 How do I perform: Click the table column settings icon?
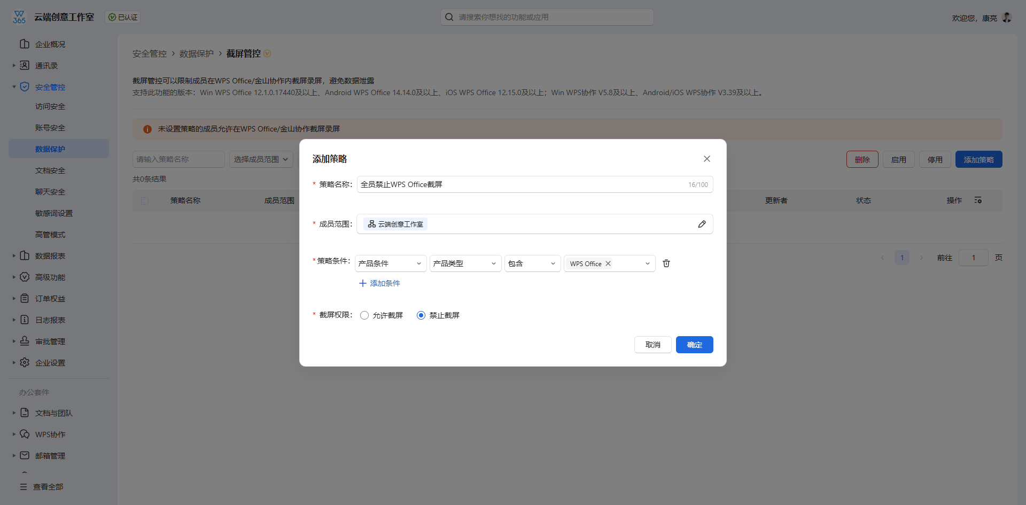point(978,200)
